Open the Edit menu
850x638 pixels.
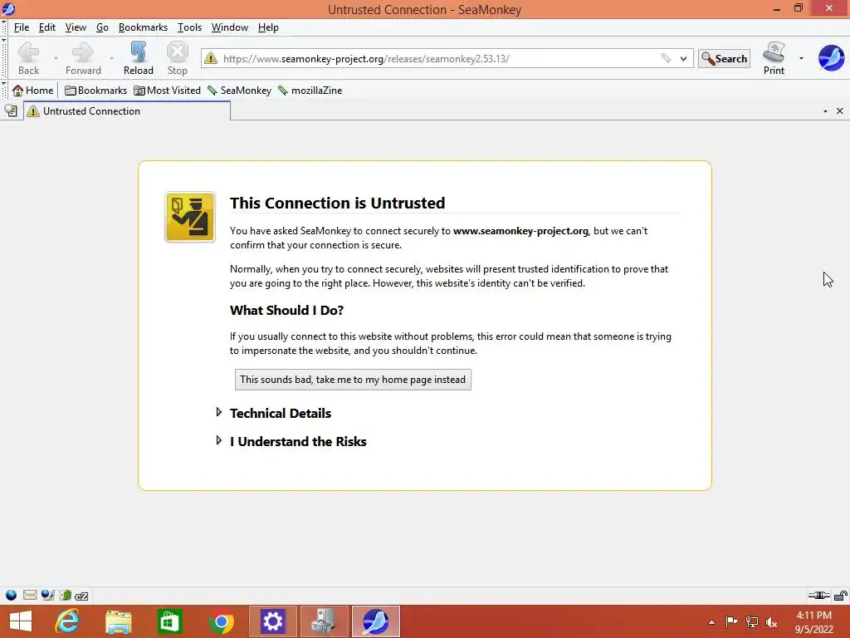point(47,27)
